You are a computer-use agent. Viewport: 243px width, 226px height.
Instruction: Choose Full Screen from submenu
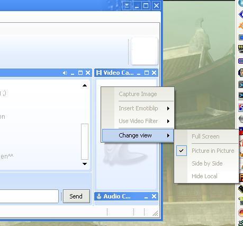coord(205,136)
